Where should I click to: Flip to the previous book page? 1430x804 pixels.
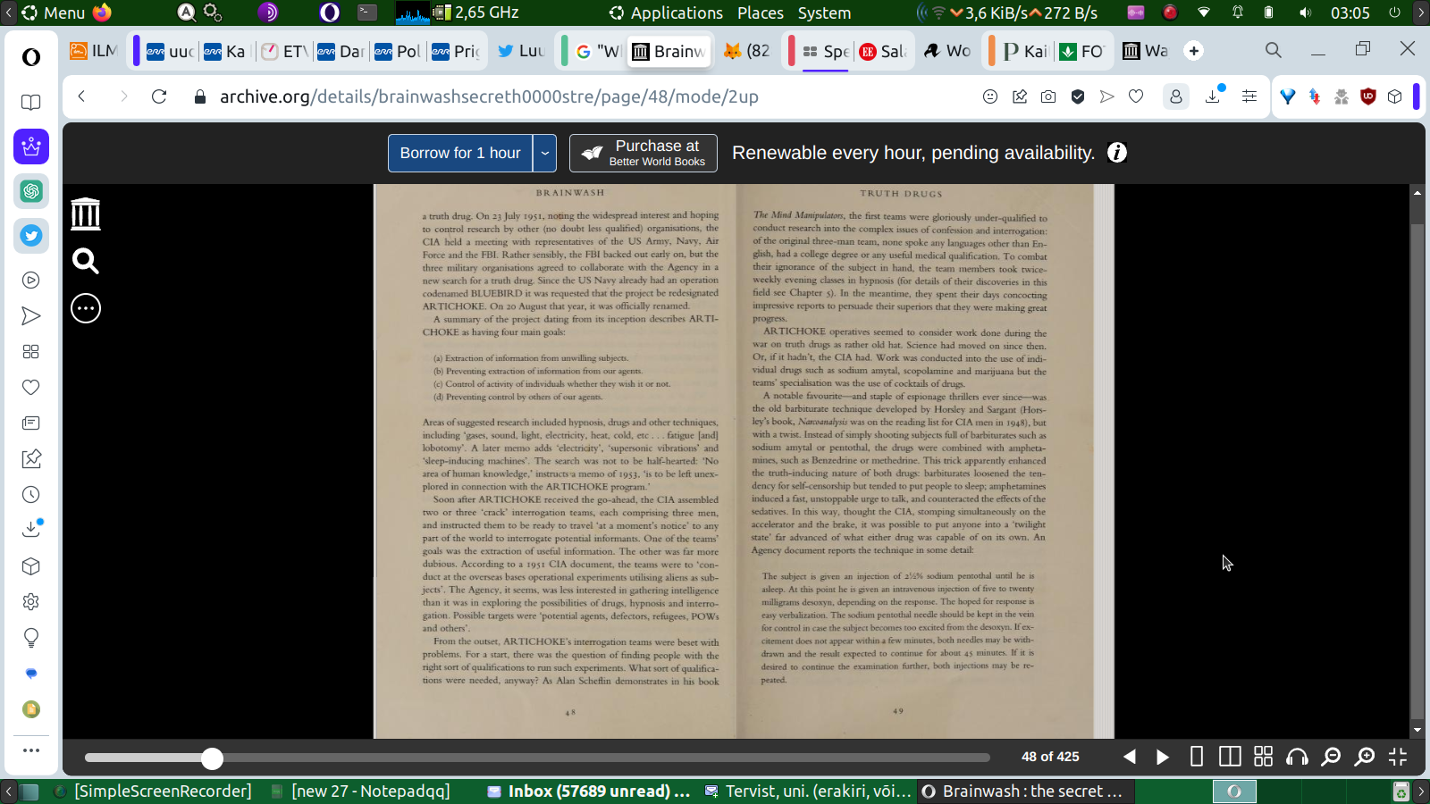pos(1130,758)
